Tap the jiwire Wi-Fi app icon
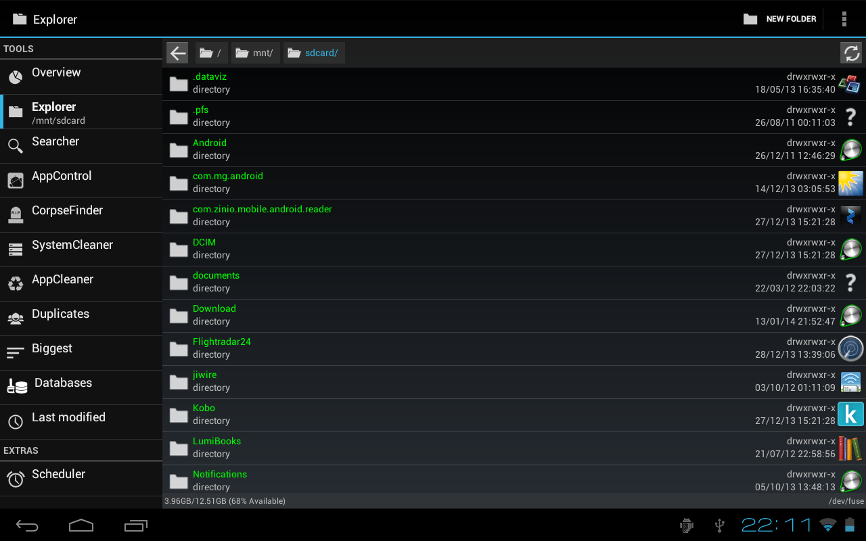 [x=850, y=381]
